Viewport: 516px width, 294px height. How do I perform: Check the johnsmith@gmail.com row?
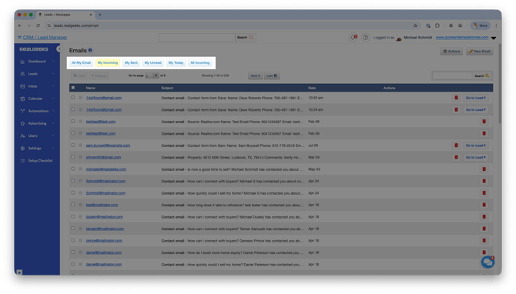click(x=73, y=157)
